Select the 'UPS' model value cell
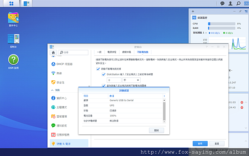 point(112,105)
